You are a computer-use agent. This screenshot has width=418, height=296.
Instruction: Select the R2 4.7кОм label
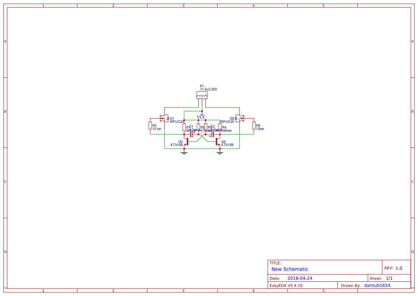pyautogui.click(x=203, y=127)
